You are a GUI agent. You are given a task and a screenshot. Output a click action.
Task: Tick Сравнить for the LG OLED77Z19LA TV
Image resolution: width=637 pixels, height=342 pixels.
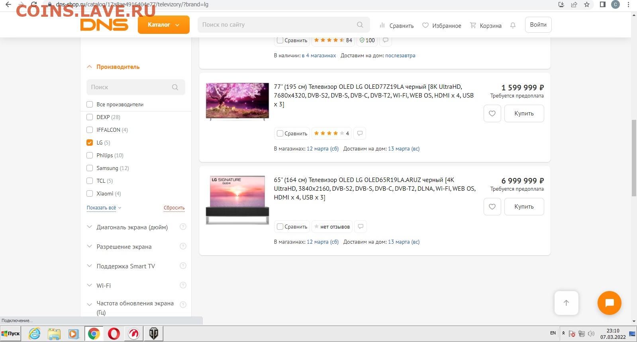click(x=280, y=133)
